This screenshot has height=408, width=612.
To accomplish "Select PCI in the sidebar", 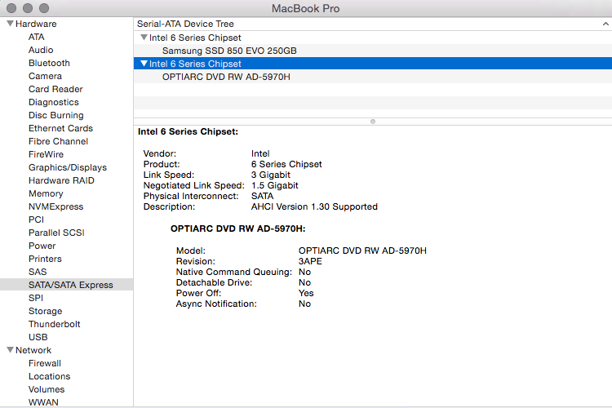I will click(36, 220).
